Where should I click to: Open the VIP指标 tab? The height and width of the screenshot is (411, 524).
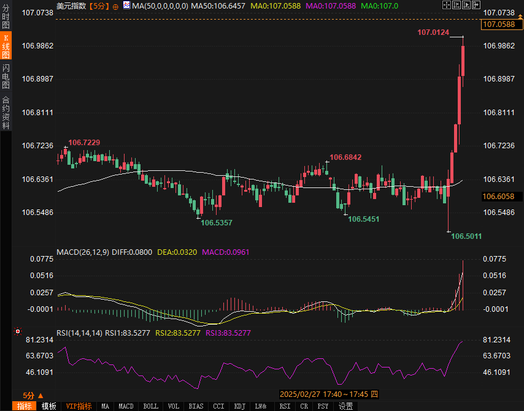[79, 406]
